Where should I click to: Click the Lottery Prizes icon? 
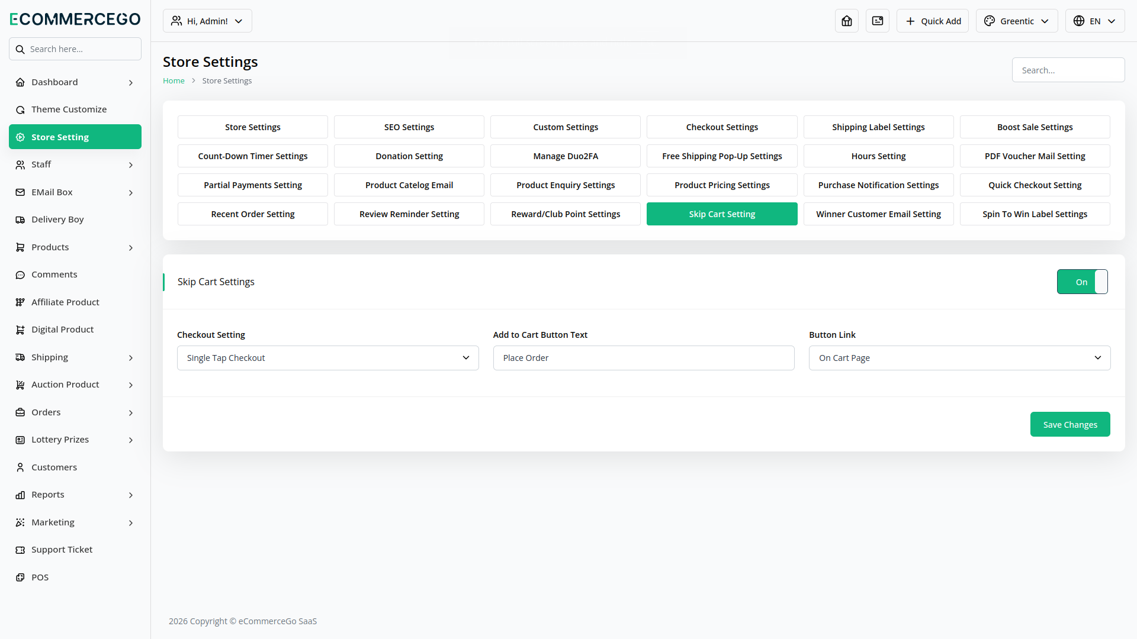tap(20, 440)
